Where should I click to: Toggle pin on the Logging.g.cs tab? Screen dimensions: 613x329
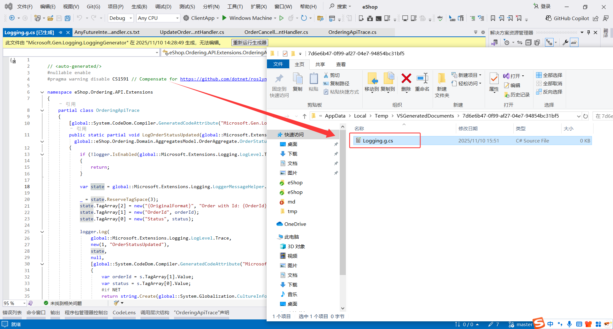(x=60, y=33)
